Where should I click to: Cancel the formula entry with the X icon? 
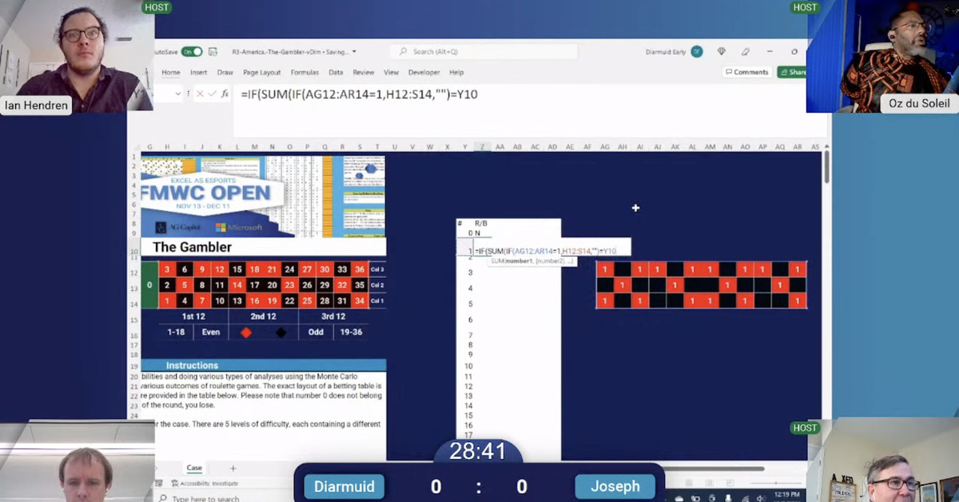(x=200, y=94)
